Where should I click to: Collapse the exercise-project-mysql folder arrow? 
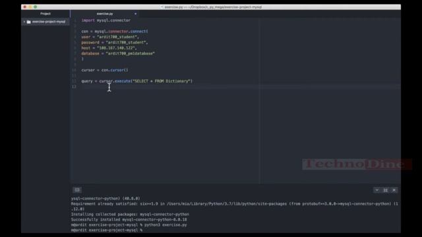[x=24, y=22]
